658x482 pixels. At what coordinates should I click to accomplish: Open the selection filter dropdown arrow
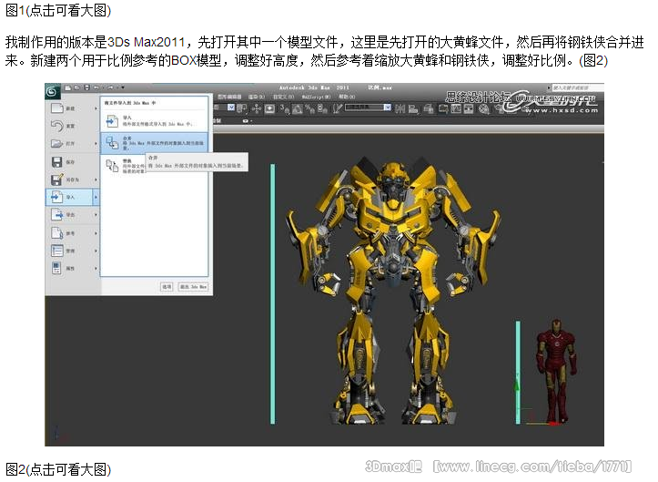[231, 108]
